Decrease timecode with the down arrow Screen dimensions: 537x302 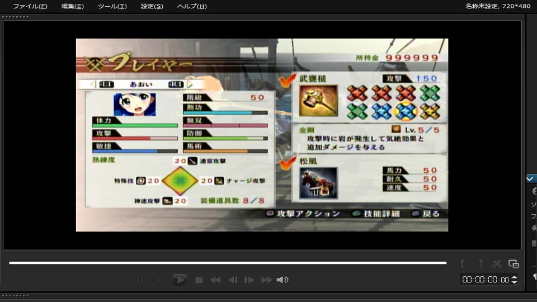pyautogui.click(x=515, y=282)
